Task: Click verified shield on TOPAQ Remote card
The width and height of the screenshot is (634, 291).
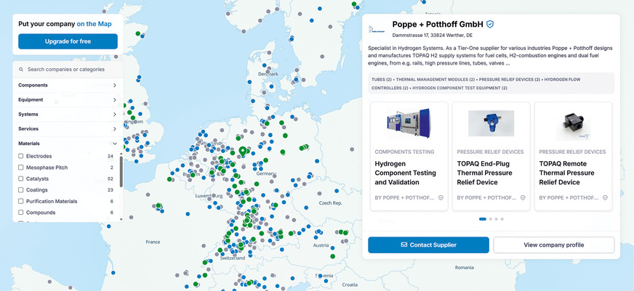Action: pos(606,198)
